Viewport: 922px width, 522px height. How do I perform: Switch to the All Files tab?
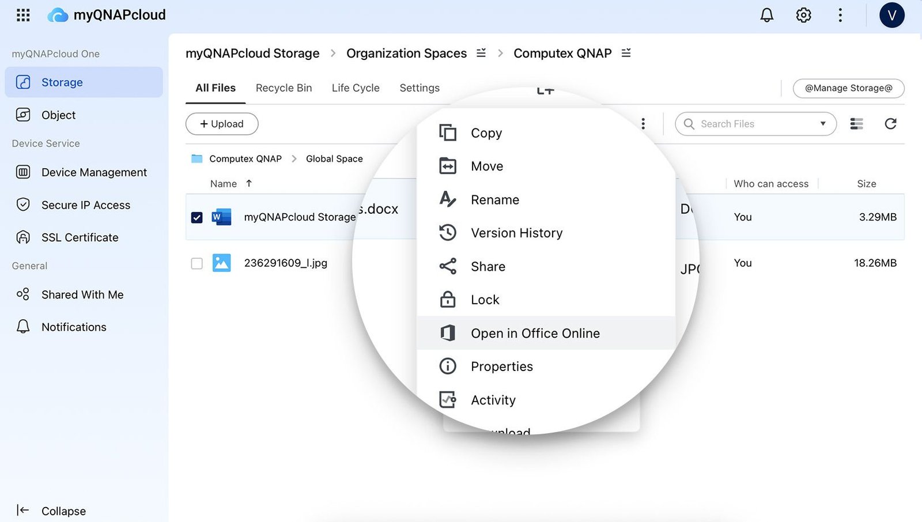[216, 88]
